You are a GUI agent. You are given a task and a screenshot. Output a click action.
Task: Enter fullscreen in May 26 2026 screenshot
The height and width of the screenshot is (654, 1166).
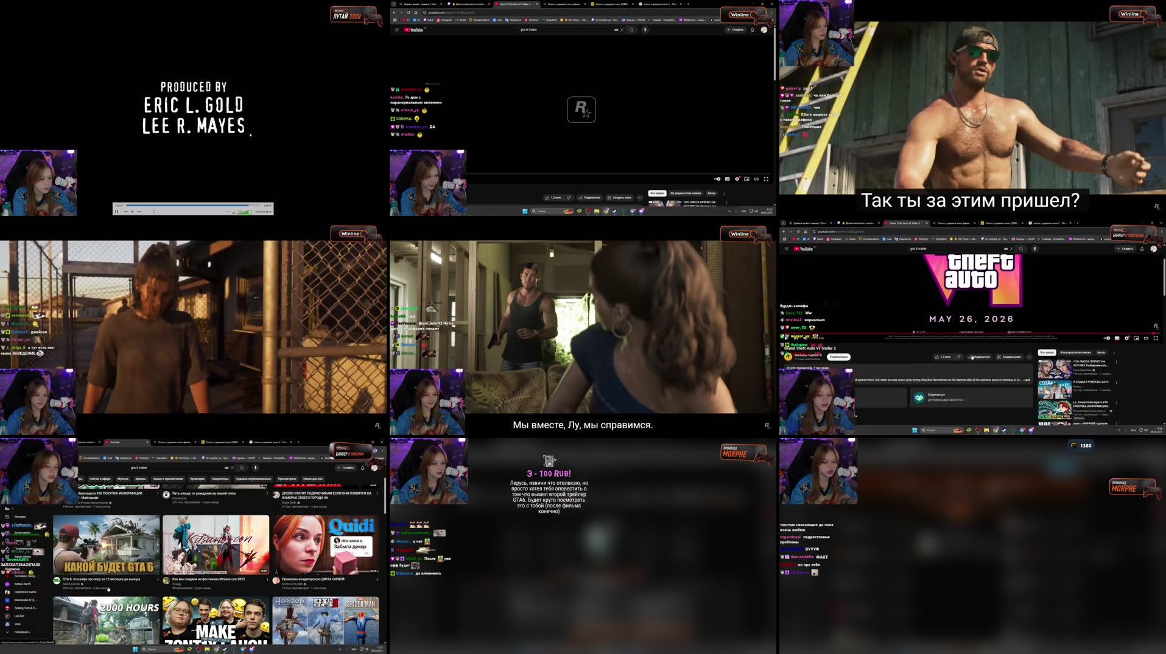(1156, 338)
